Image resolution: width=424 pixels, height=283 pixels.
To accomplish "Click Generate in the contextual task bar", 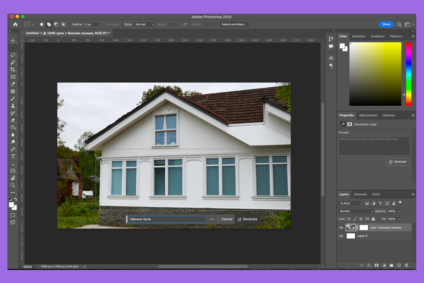I will click(247, 219).
